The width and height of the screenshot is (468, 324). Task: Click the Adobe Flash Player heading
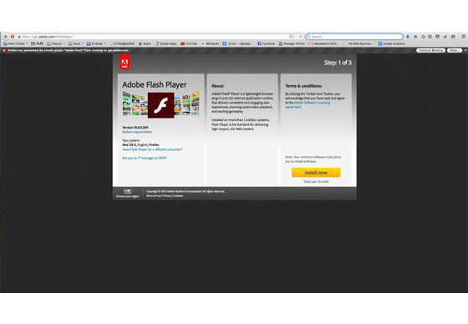coord(155,84)
